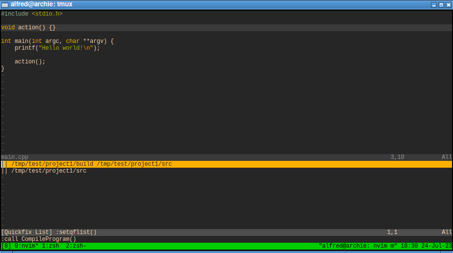Click the main.cpp status line
Image resolution: width=453 pixels, height=253 pixels.
226,157
